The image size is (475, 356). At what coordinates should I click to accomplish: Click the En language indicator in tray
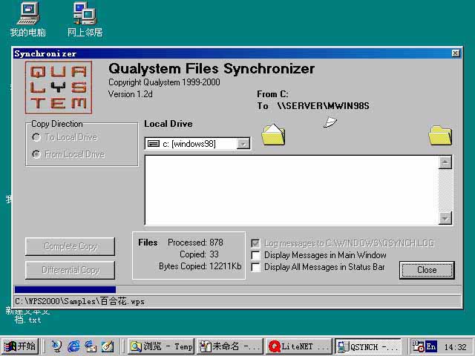[x=430, y=346]
